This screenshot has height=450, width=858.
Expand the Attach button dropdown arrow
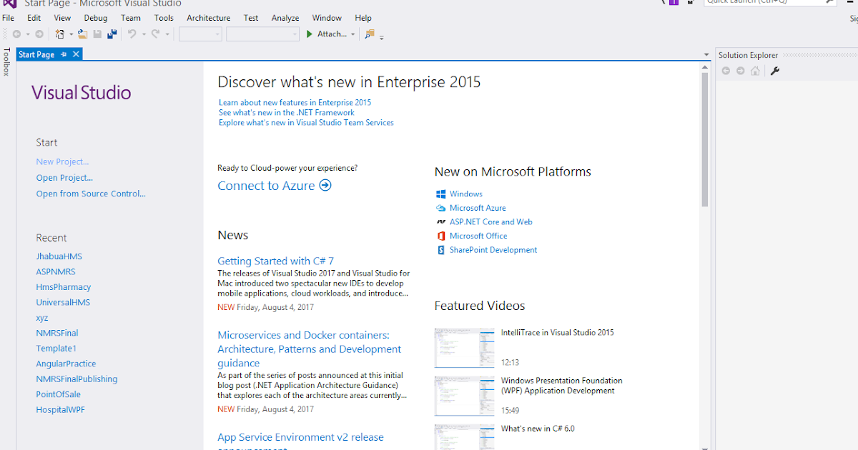(352, 34)
